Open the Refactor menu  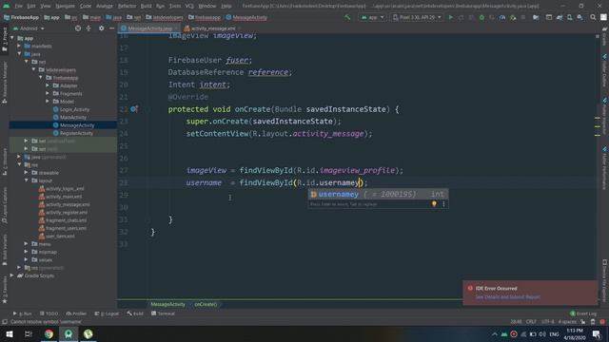127,6
